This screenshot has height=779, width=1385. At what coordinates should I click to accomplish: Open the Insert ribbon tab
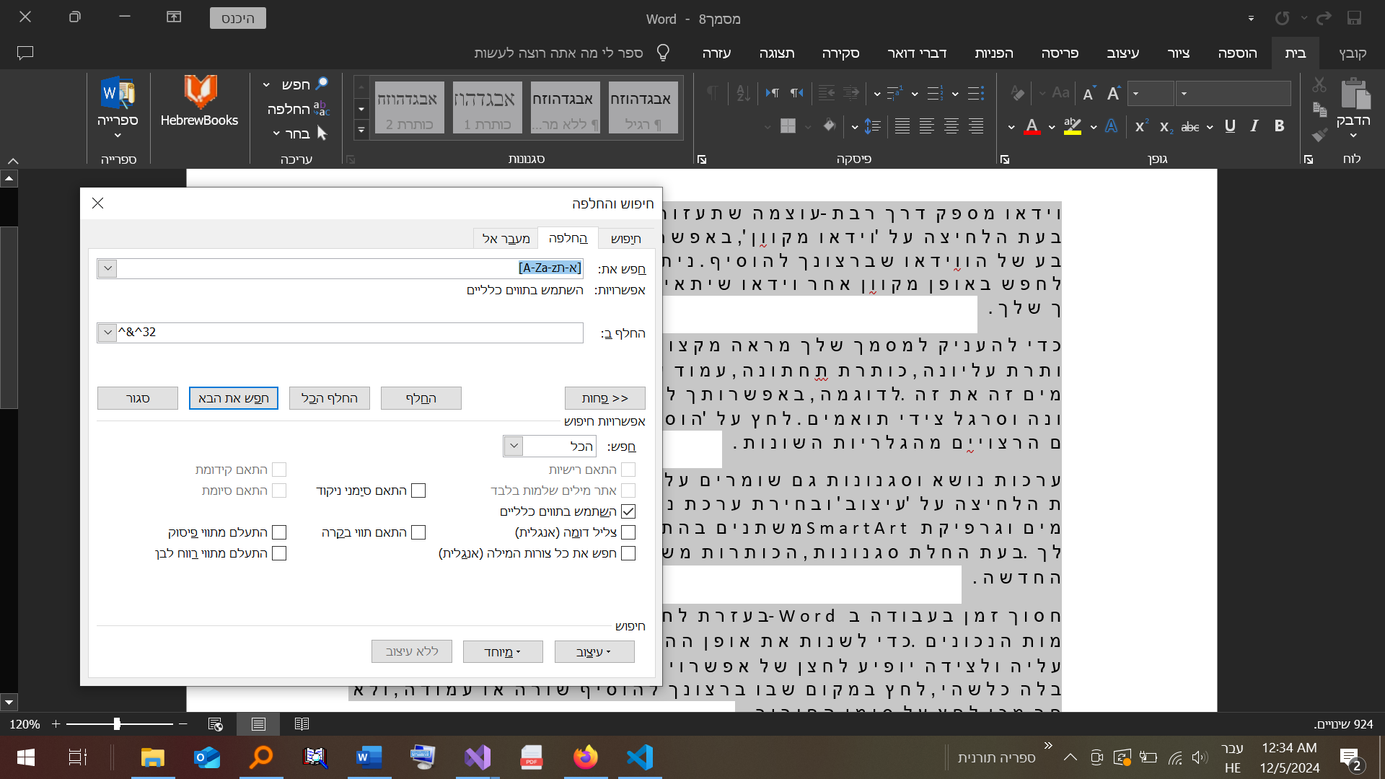click(1237, 53)
